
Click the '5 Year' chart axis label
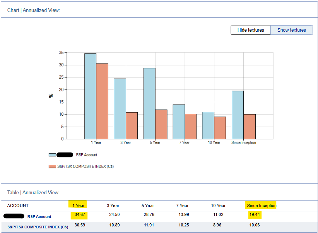(x=155, y=142)
